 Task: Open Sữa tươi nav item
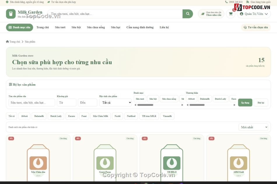(60, 27)
